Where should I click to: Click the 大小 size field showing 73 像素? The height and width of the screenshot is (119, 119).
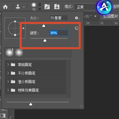[58, 18]
